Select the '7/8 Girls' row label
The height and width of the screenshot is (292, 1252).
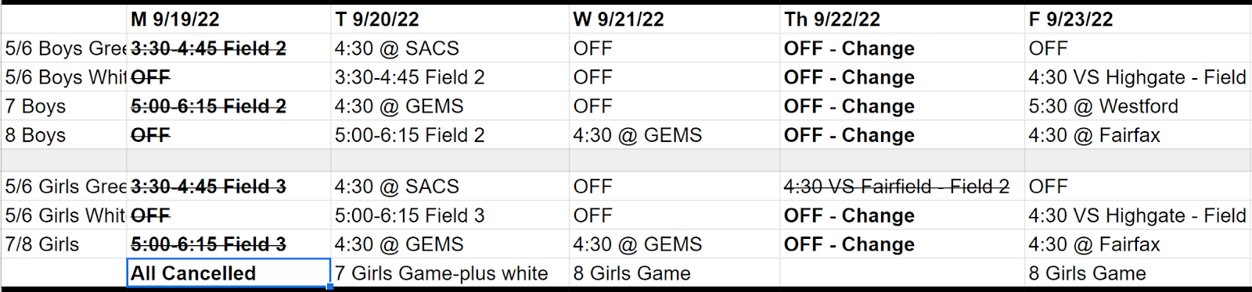tap(64, 244)
